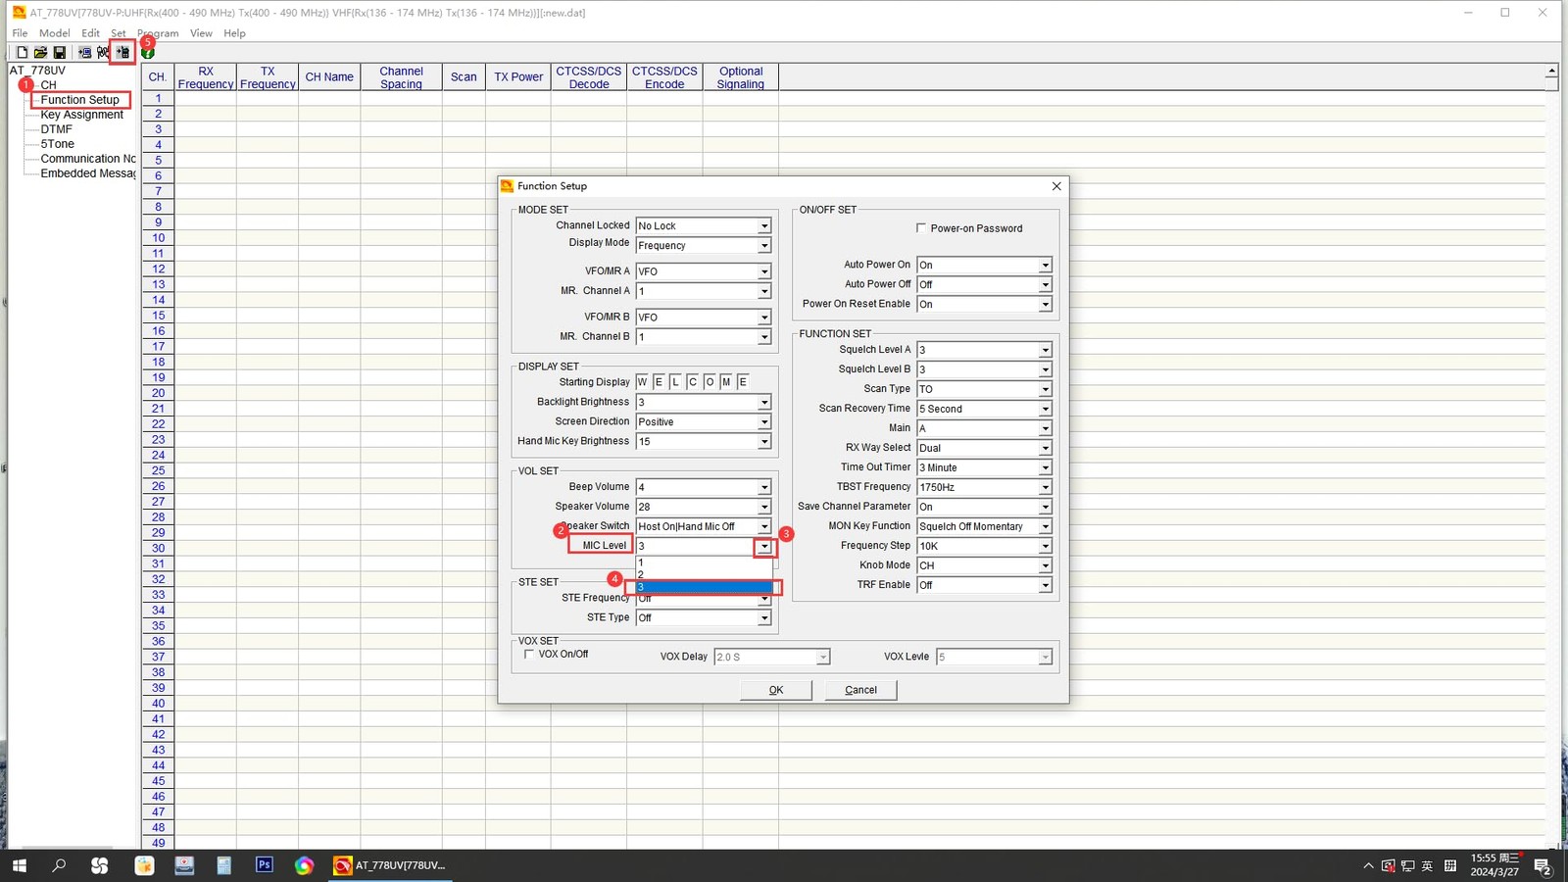
Task: Open the Scan Type dropdown
Action: (x=1045, y=390)
